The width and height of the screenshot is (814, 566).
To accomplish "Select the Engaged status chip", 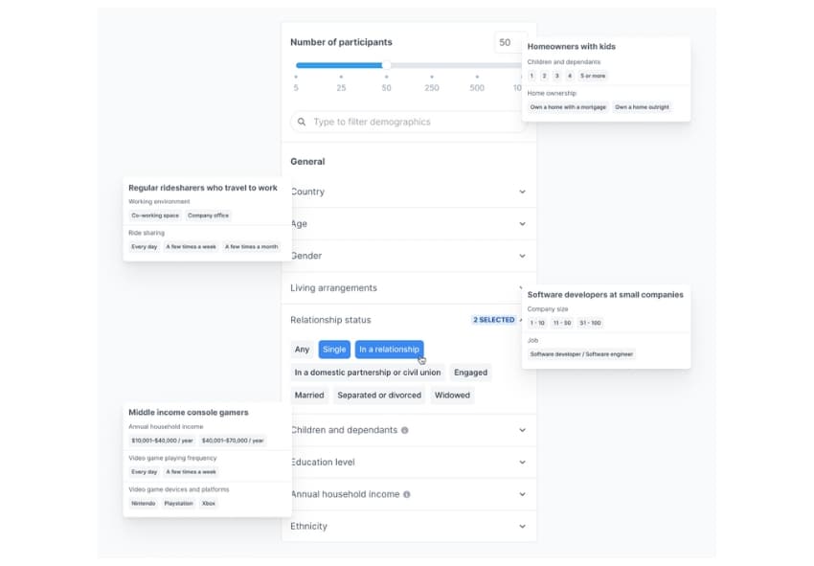I will (470, 373).
